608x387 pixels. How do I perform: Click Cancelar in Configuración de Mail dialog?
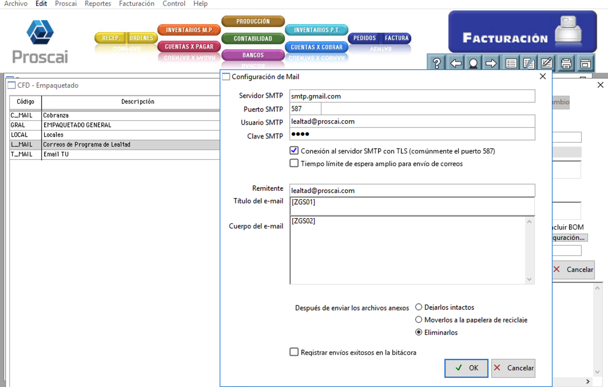click(513, 368)
